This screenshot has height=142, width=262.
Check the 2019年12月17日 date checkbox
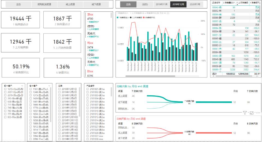59,139
